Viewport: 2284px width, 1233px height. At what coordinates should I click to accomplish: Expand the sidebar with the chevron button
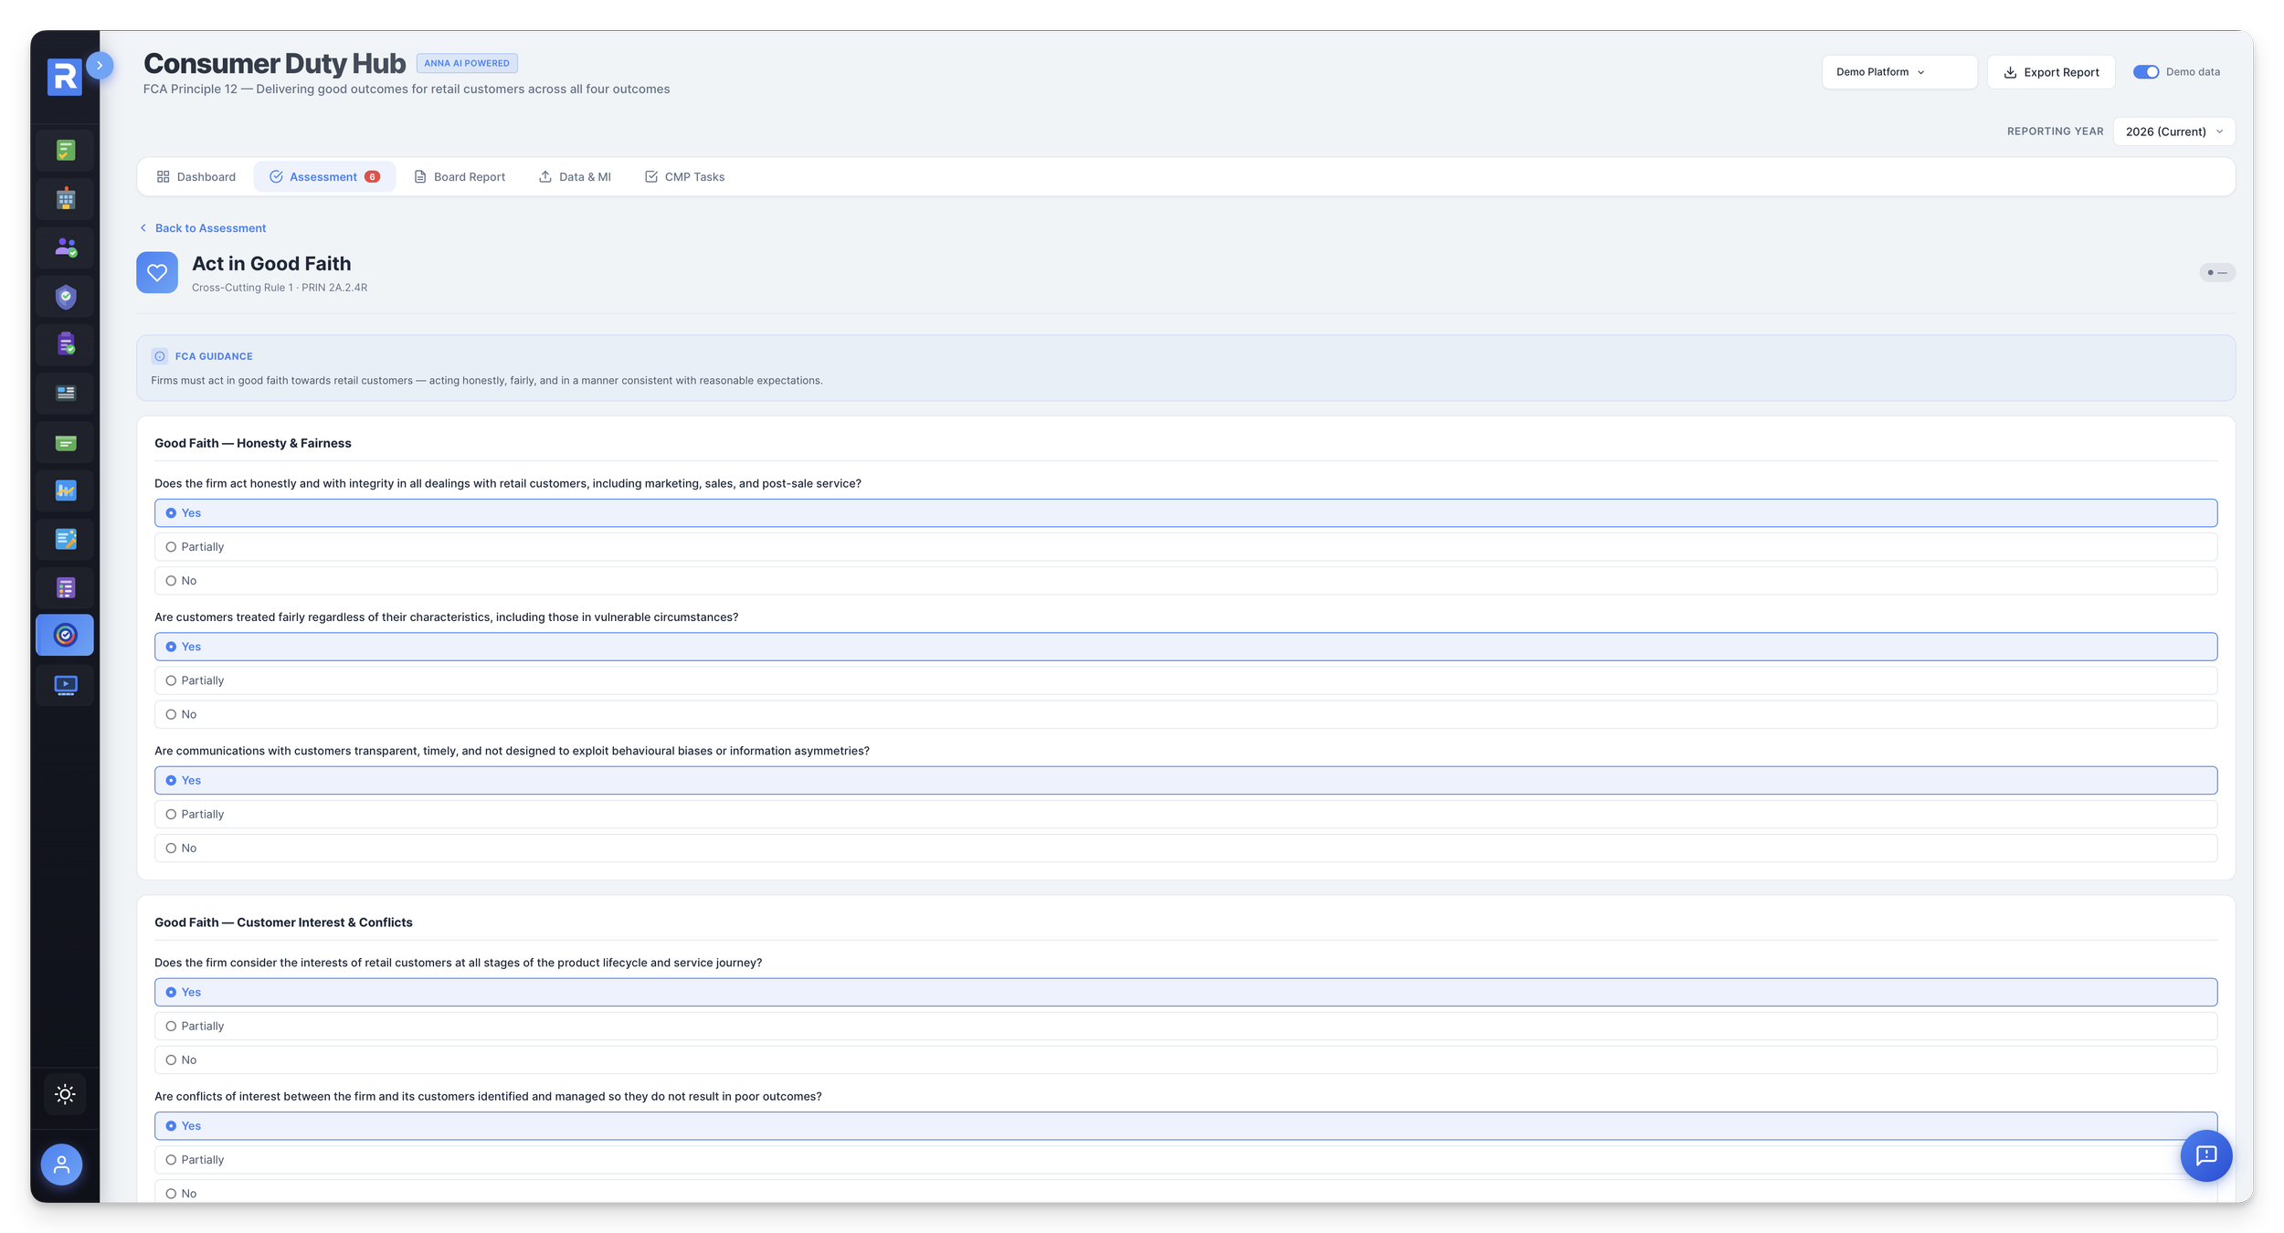tap(100, 66)
